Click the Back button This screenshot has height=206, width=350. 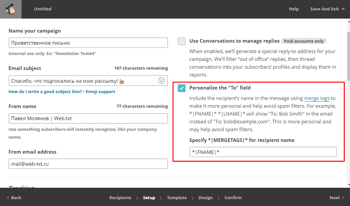[14, 197]
